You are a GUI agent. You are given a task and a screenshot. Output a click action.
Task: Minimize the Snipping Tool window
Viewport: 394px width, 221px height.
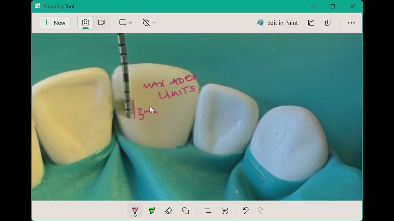(x=313, y=6)
